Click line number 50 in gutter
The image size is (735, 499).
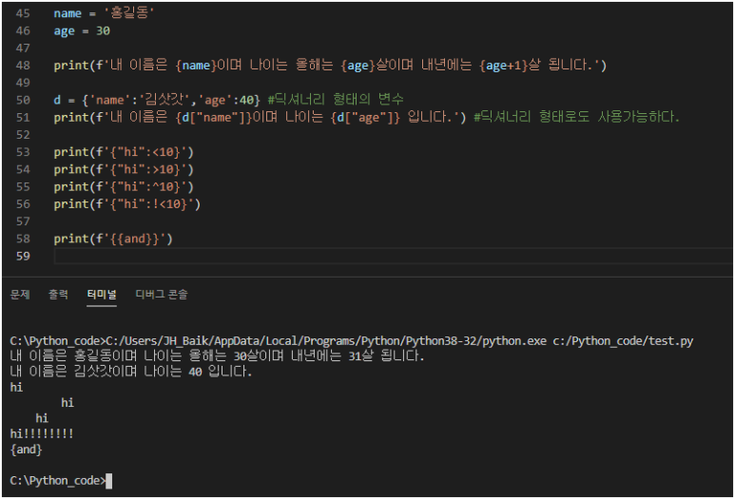pyautogui.click(x=23, y=100)
